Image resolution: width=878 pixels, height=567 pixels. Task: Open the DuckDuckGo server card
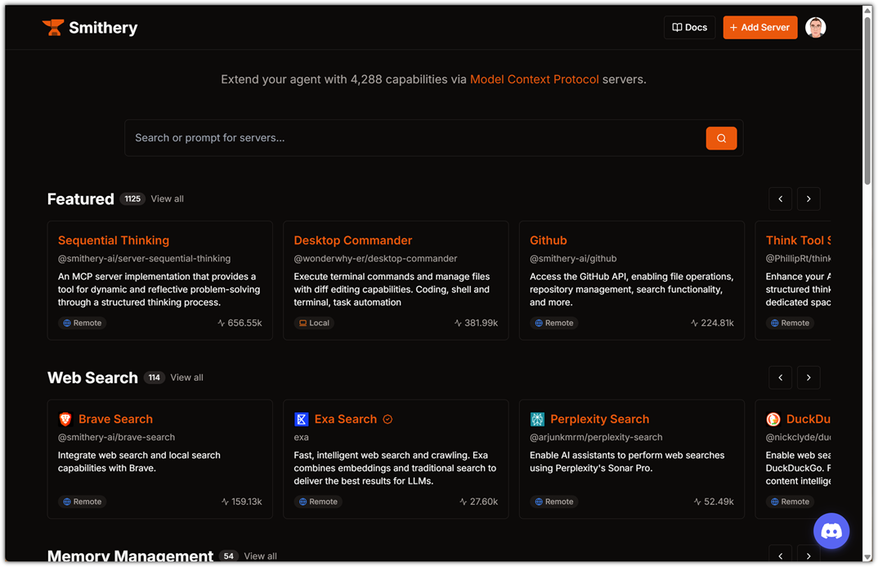tap(794, 459)
